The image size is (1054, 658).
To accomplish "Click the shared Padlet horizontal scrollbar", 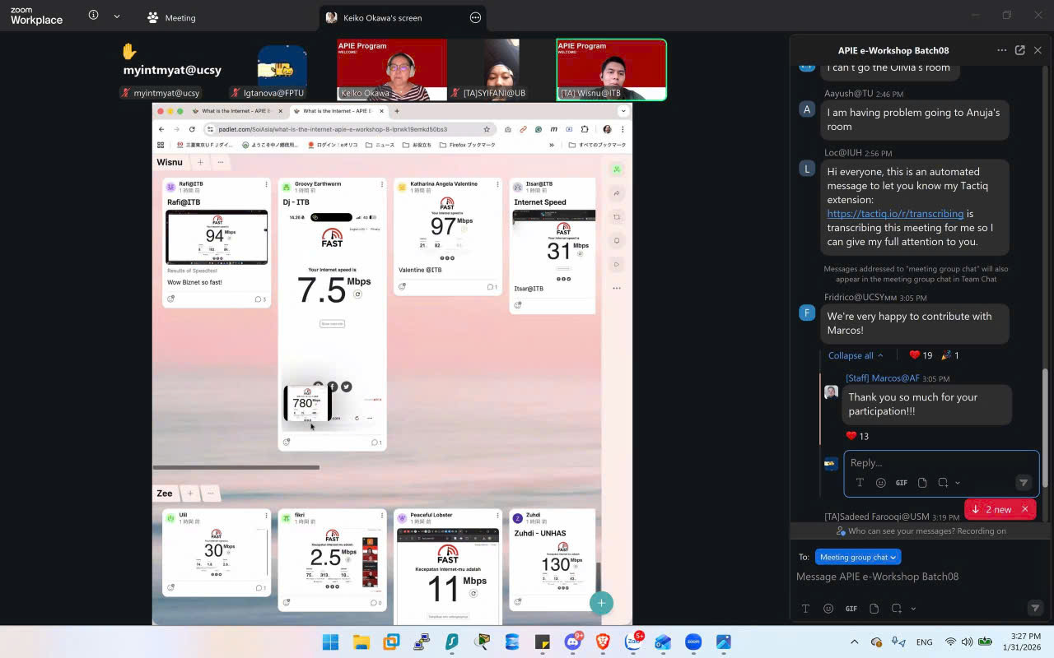I will tap(236, 467).
